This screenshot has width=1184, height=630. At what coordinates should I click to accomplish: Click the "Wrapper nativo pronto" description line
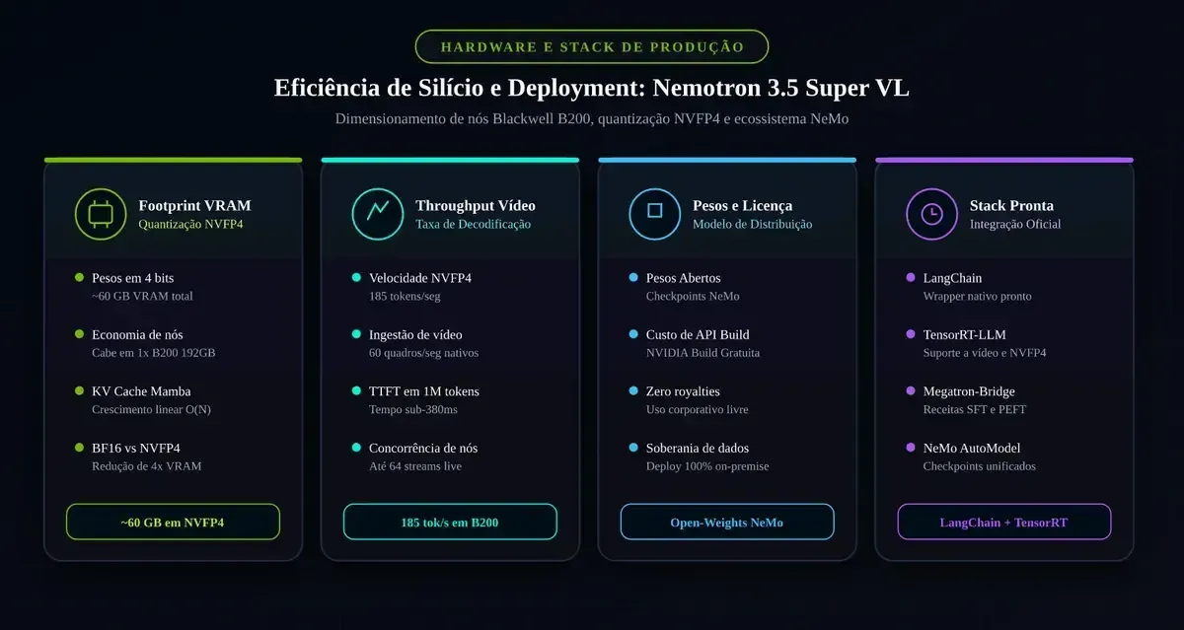[978, 296]
